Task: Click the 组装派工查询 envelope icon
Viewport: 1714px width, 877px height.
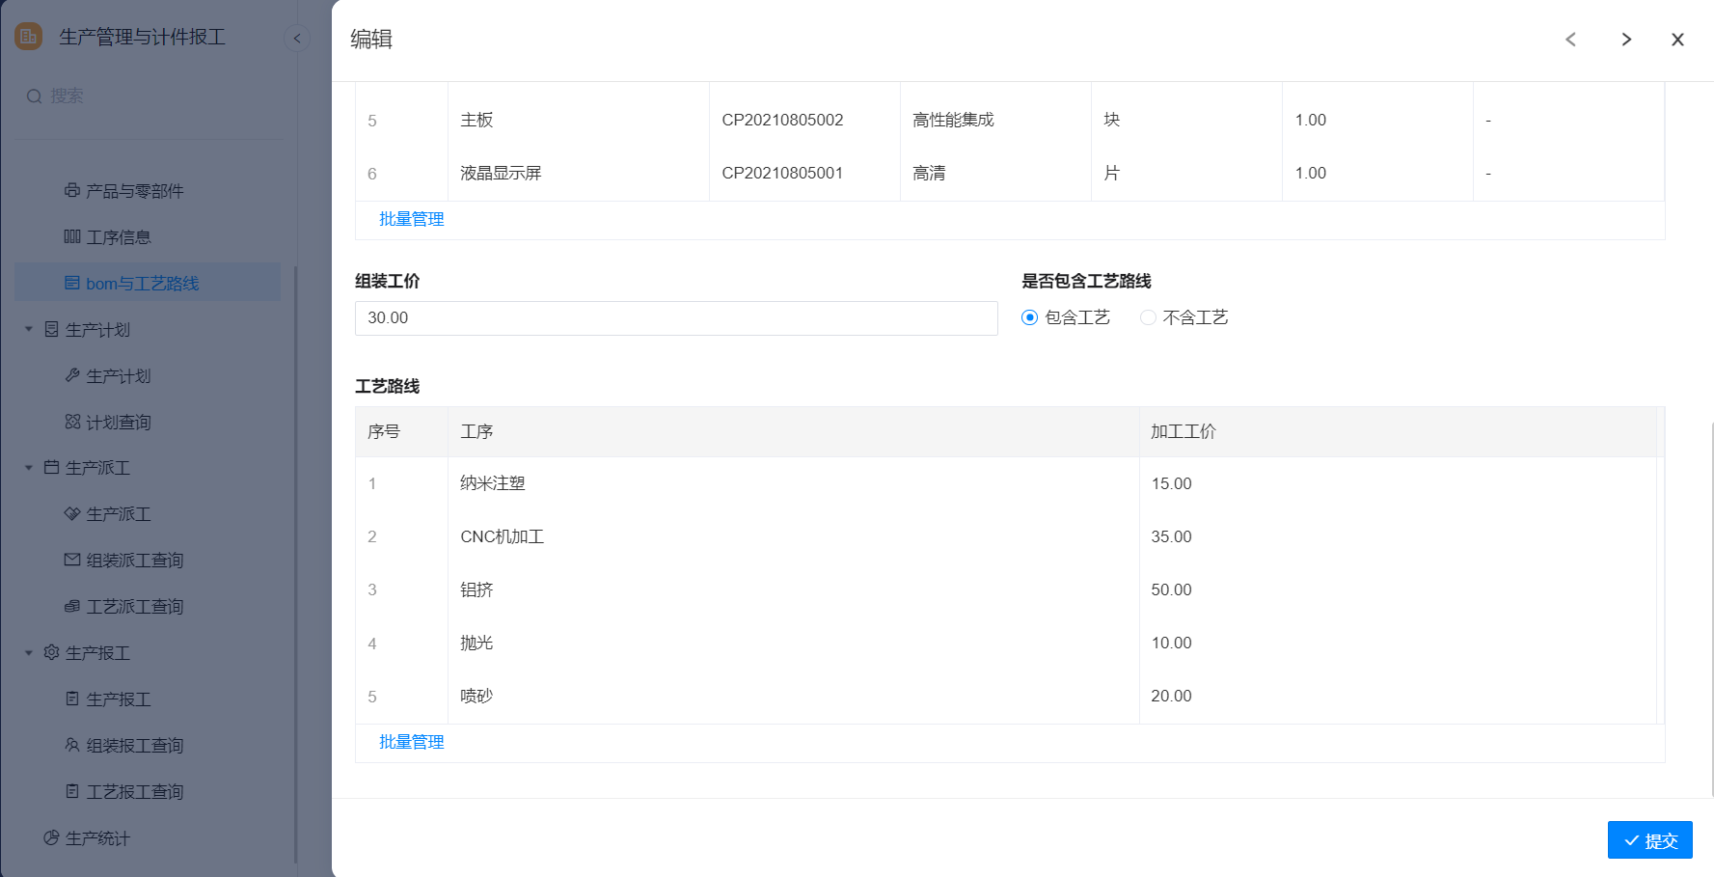Action: [x=72, y=560]
